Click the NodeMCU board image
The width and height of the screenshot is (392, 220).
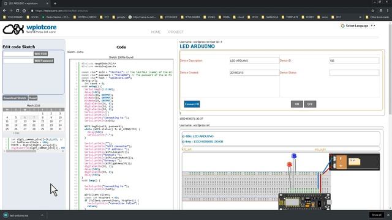(304, 202)
